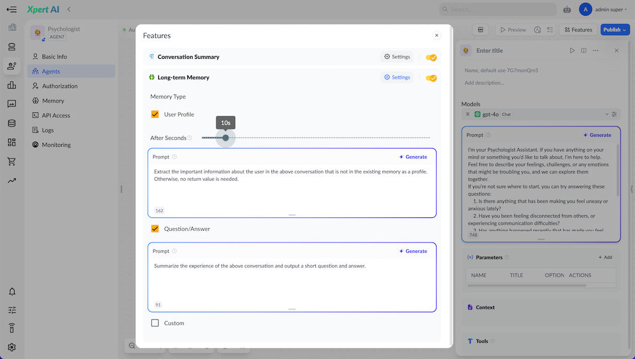Collapse sidebar with the chevron next to Xpert AI
This screenshot has height=359, width=635.
(x=69, y=9)
